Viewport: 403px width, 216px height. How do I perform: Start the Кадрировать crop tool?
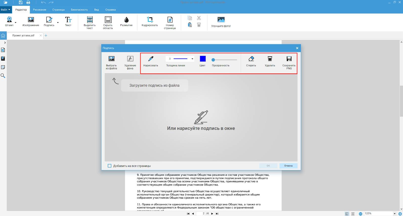point(150,21)
